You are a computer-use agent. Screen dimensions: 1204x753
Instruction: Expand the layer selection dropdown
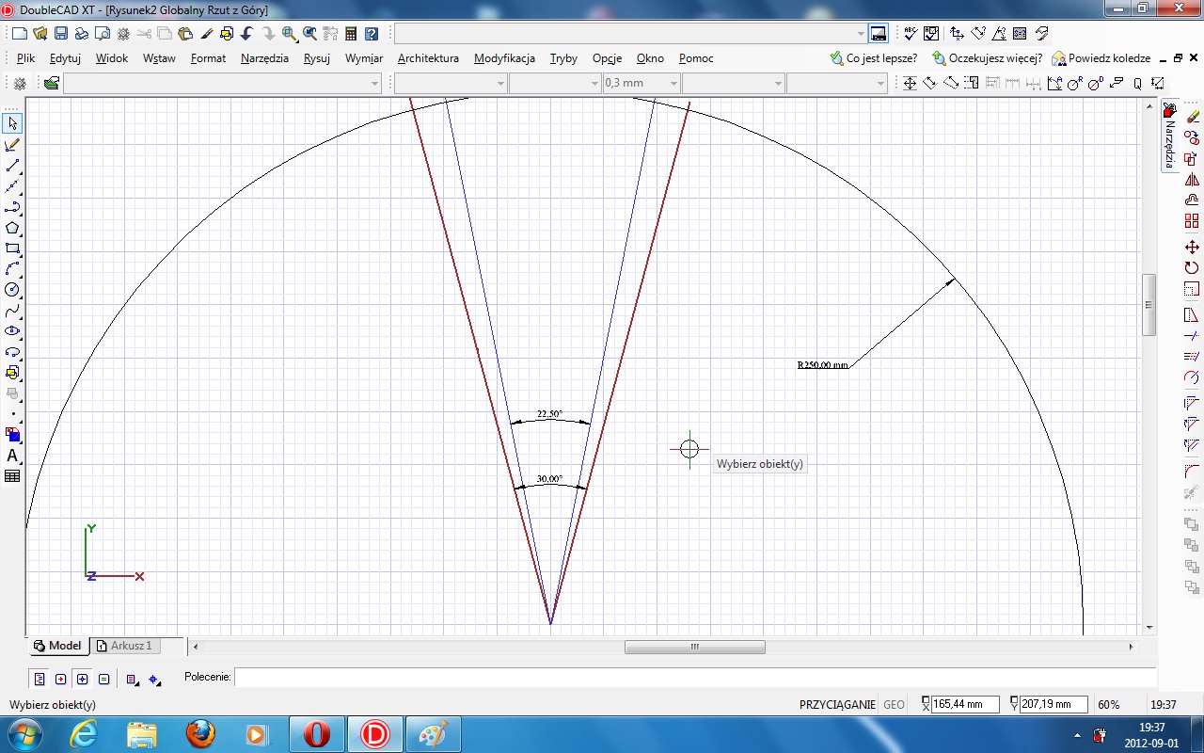pos(374,84)
